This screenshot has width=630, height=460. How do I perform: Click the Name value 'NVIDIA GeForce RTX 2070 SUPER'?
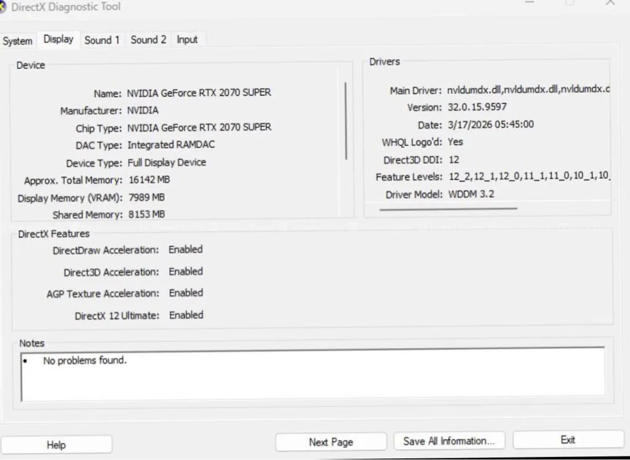point(199,93)
